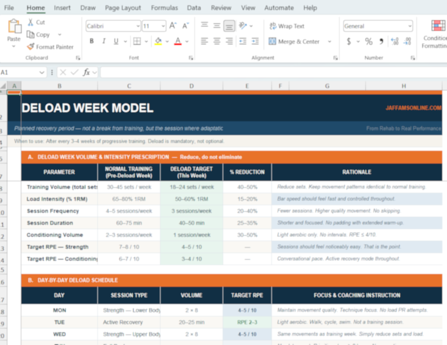Switch to the Insert ribbon tab
This screenshot has width=447, height=345.
click(62, 8)
